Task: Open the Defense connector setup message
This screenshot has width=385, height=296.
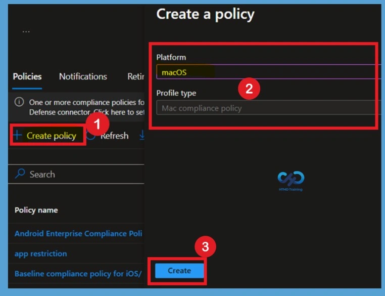Action: coord(86,107)
